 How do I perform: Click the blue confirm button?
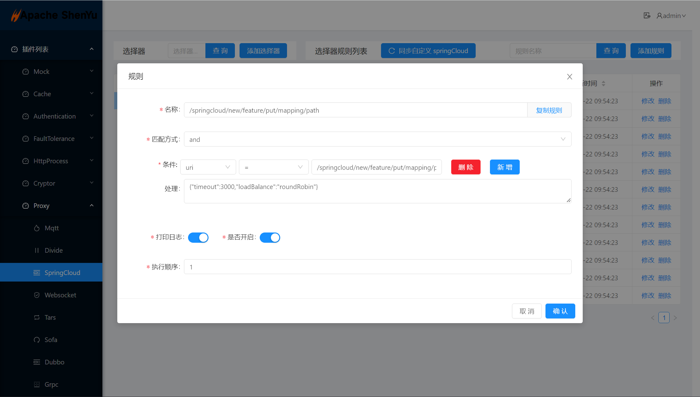coord(560,311)
